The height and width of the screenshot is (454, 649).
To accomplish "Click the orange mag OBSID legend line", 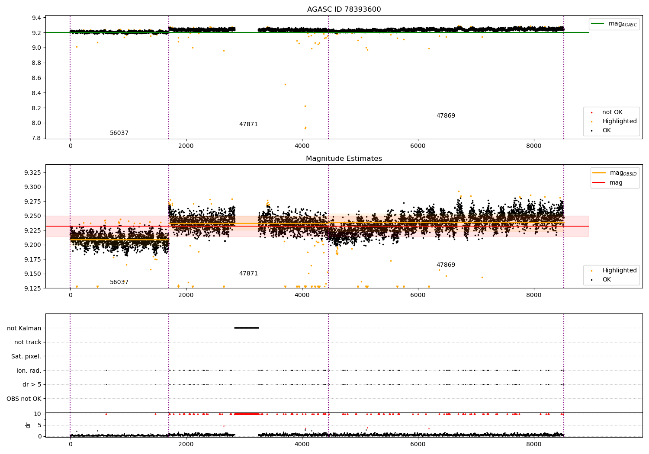I will coord(599,173).
